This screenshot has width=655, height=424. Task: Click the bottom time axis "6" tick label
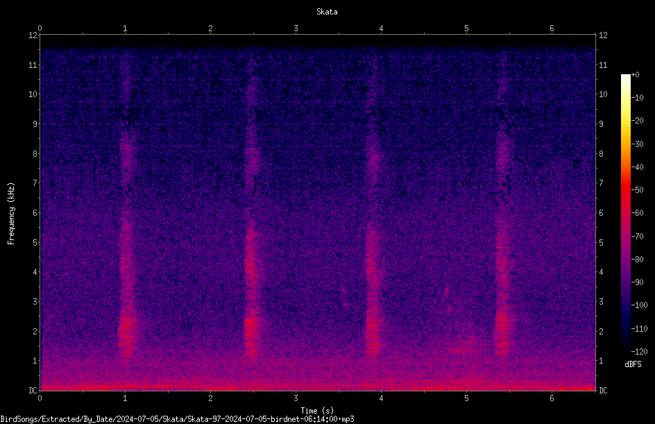552,398
